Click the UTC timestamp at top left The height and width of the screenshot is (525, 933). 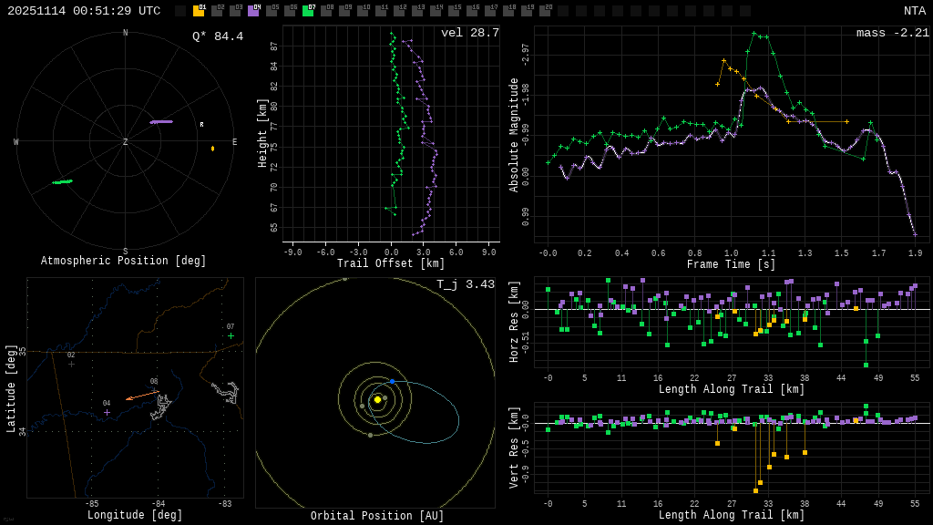[84, 11]
